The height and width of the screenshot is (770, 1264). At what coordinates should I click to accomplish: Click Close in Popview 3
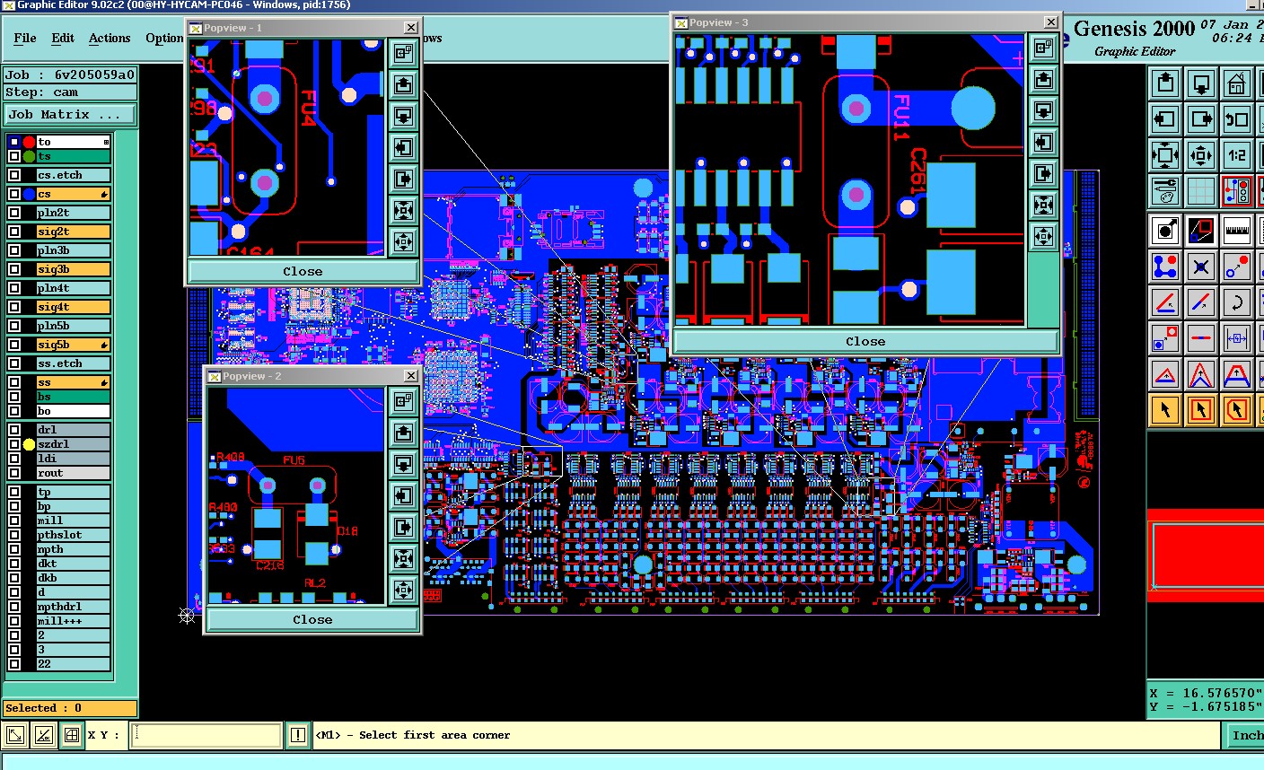(x=865, y=341)
